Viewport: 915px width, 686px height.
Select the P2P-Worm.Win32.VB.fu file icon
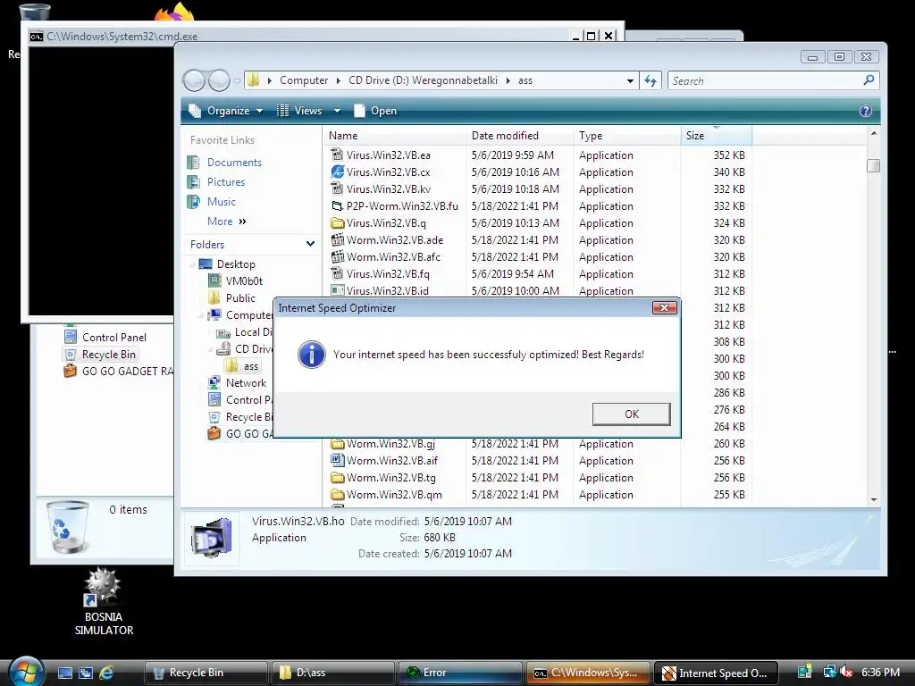[337, 206]
